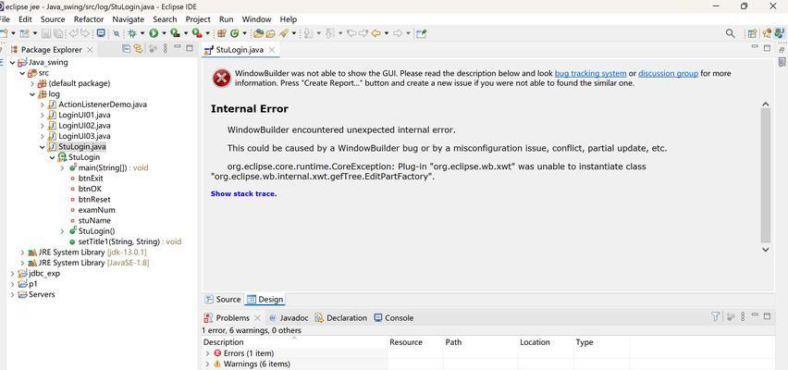788x370 pixels.
Task: Open the Refactor menu
Action: click(x=89, y=19)
